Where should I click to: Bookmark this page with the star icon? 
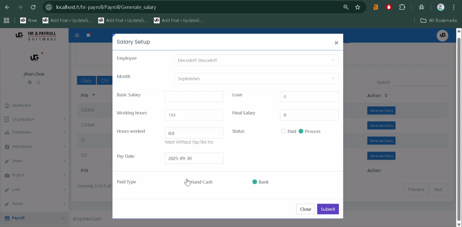tap(357, 7)
